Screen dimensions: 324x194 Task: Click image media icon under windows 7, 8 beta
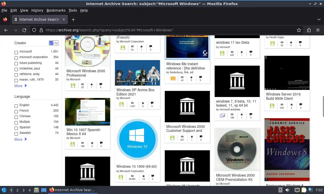222,115
